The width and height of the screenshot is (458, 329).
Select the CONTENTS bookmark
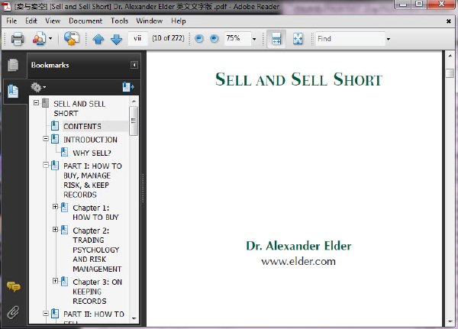pyautogui.click(x=82, y=126)
